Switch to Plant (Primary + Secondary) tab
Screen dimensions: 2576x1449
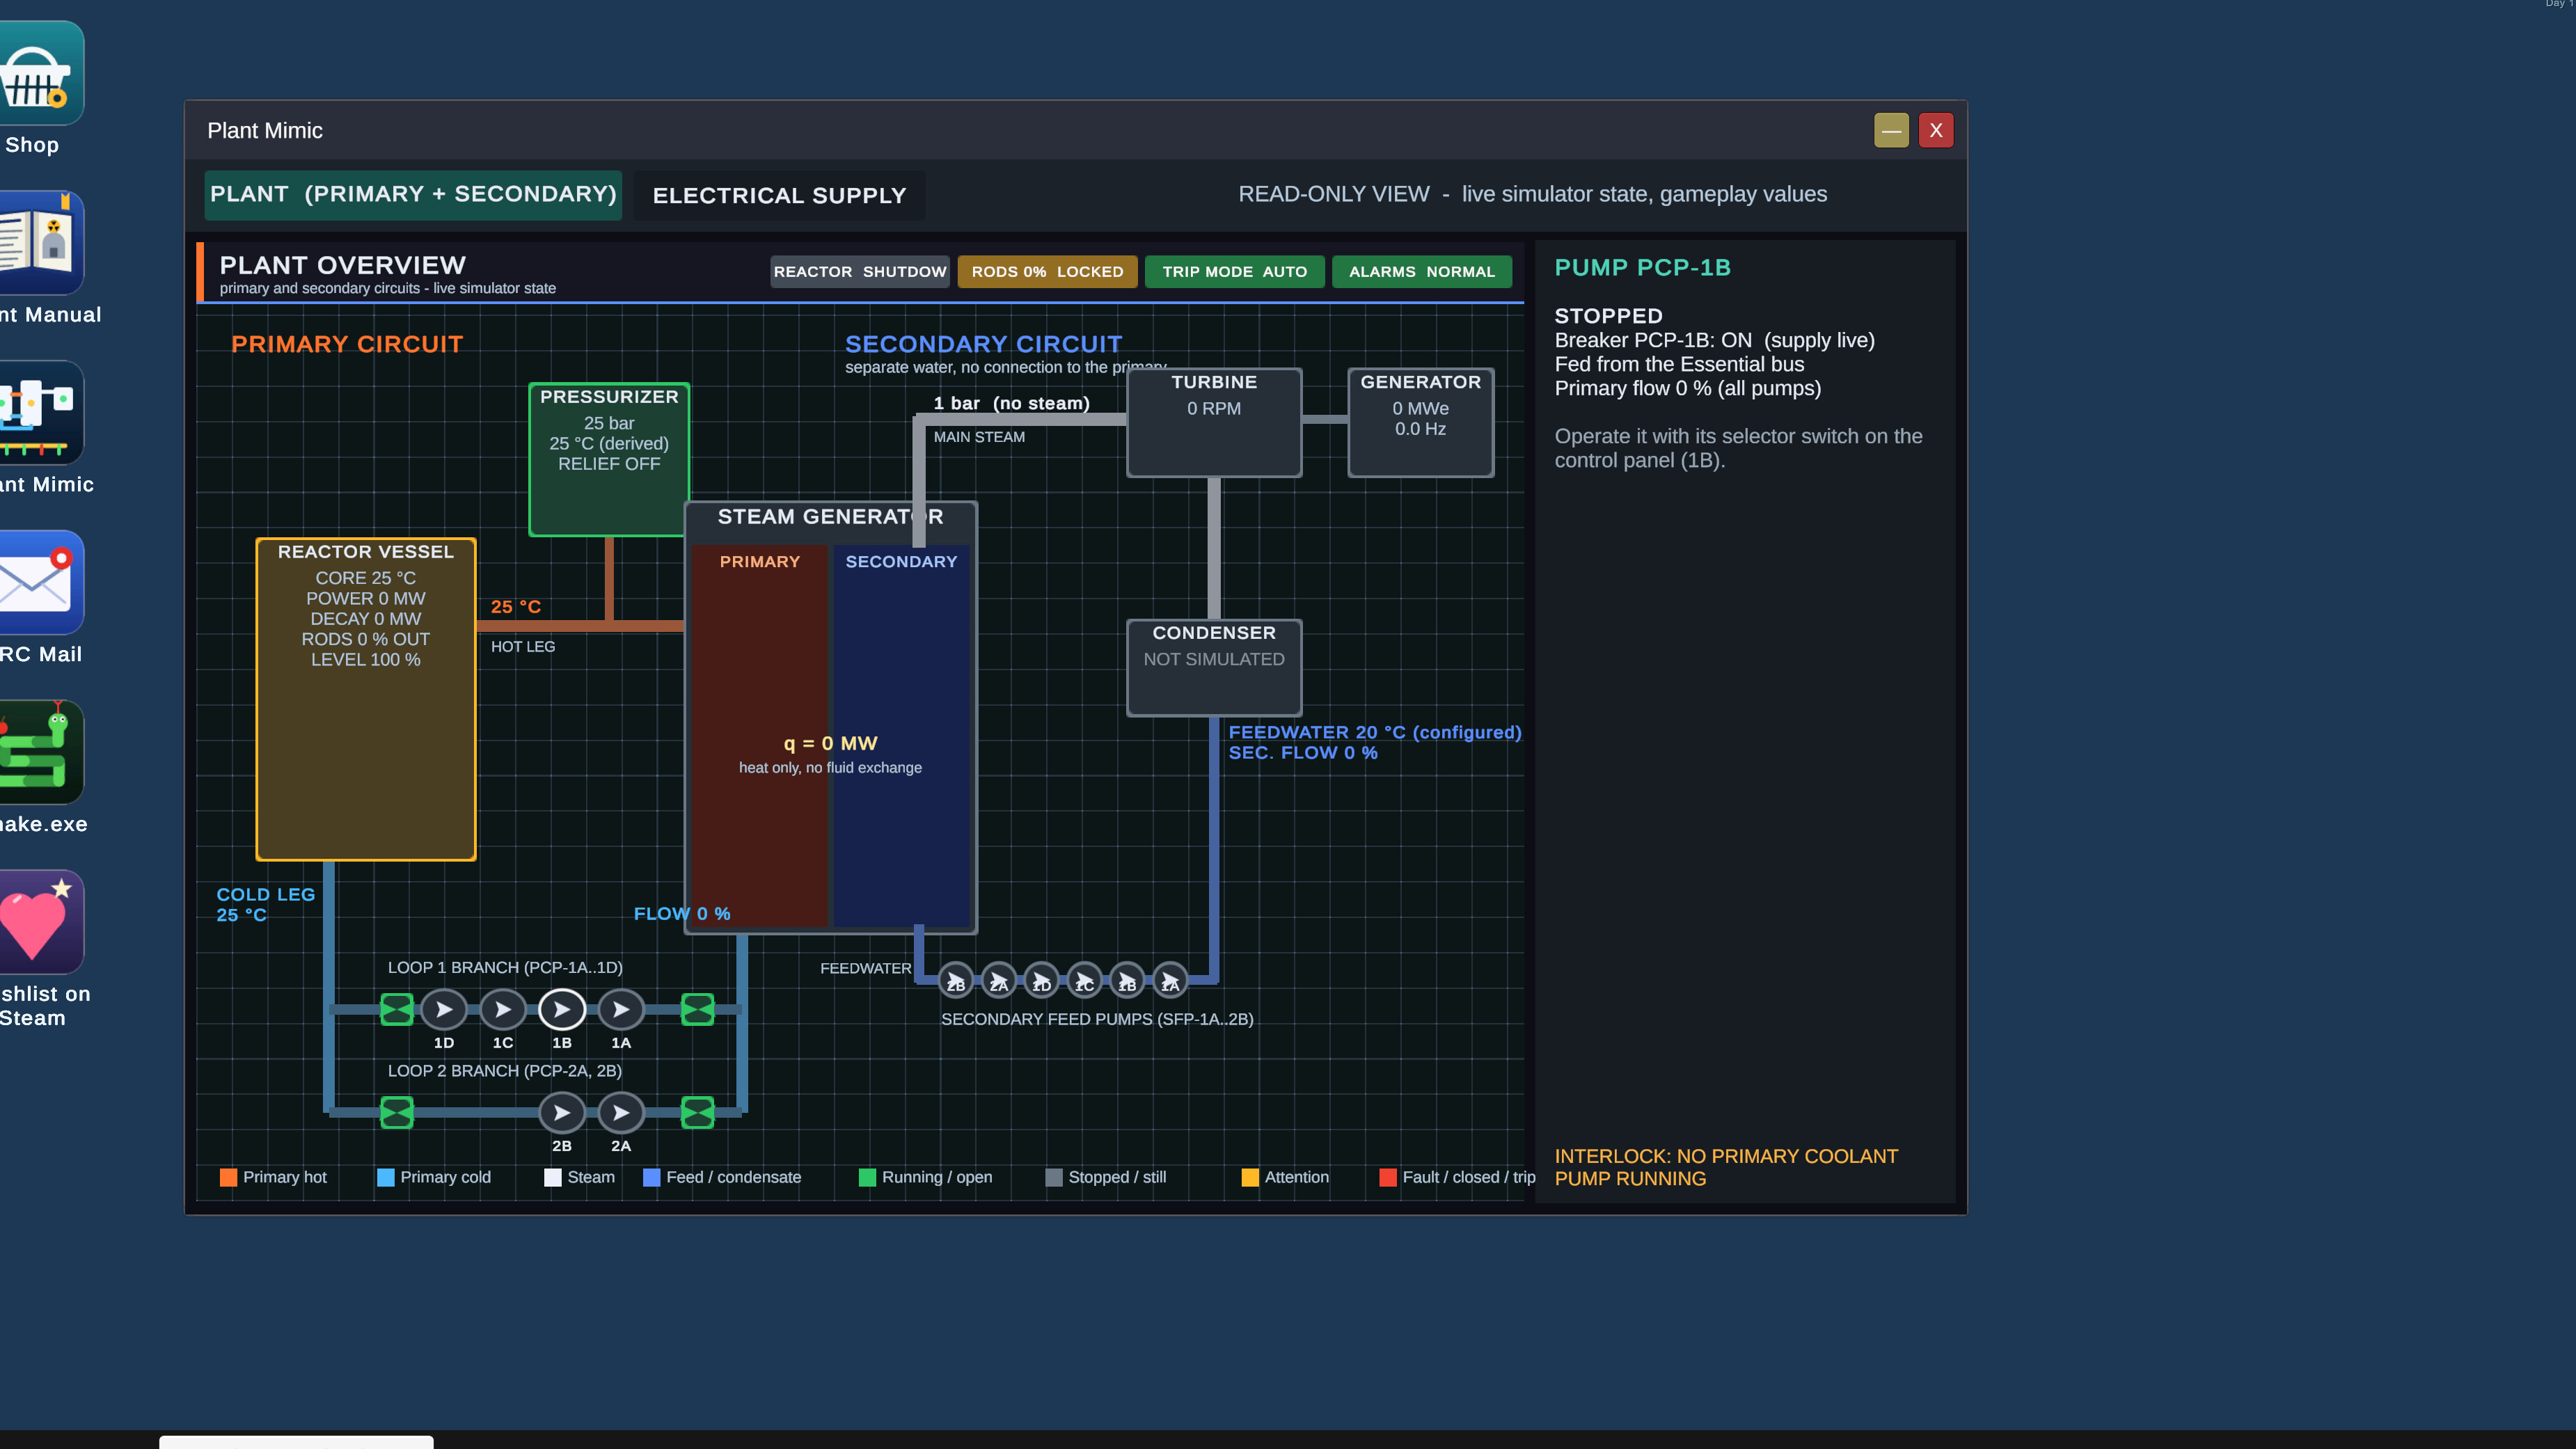413,195
